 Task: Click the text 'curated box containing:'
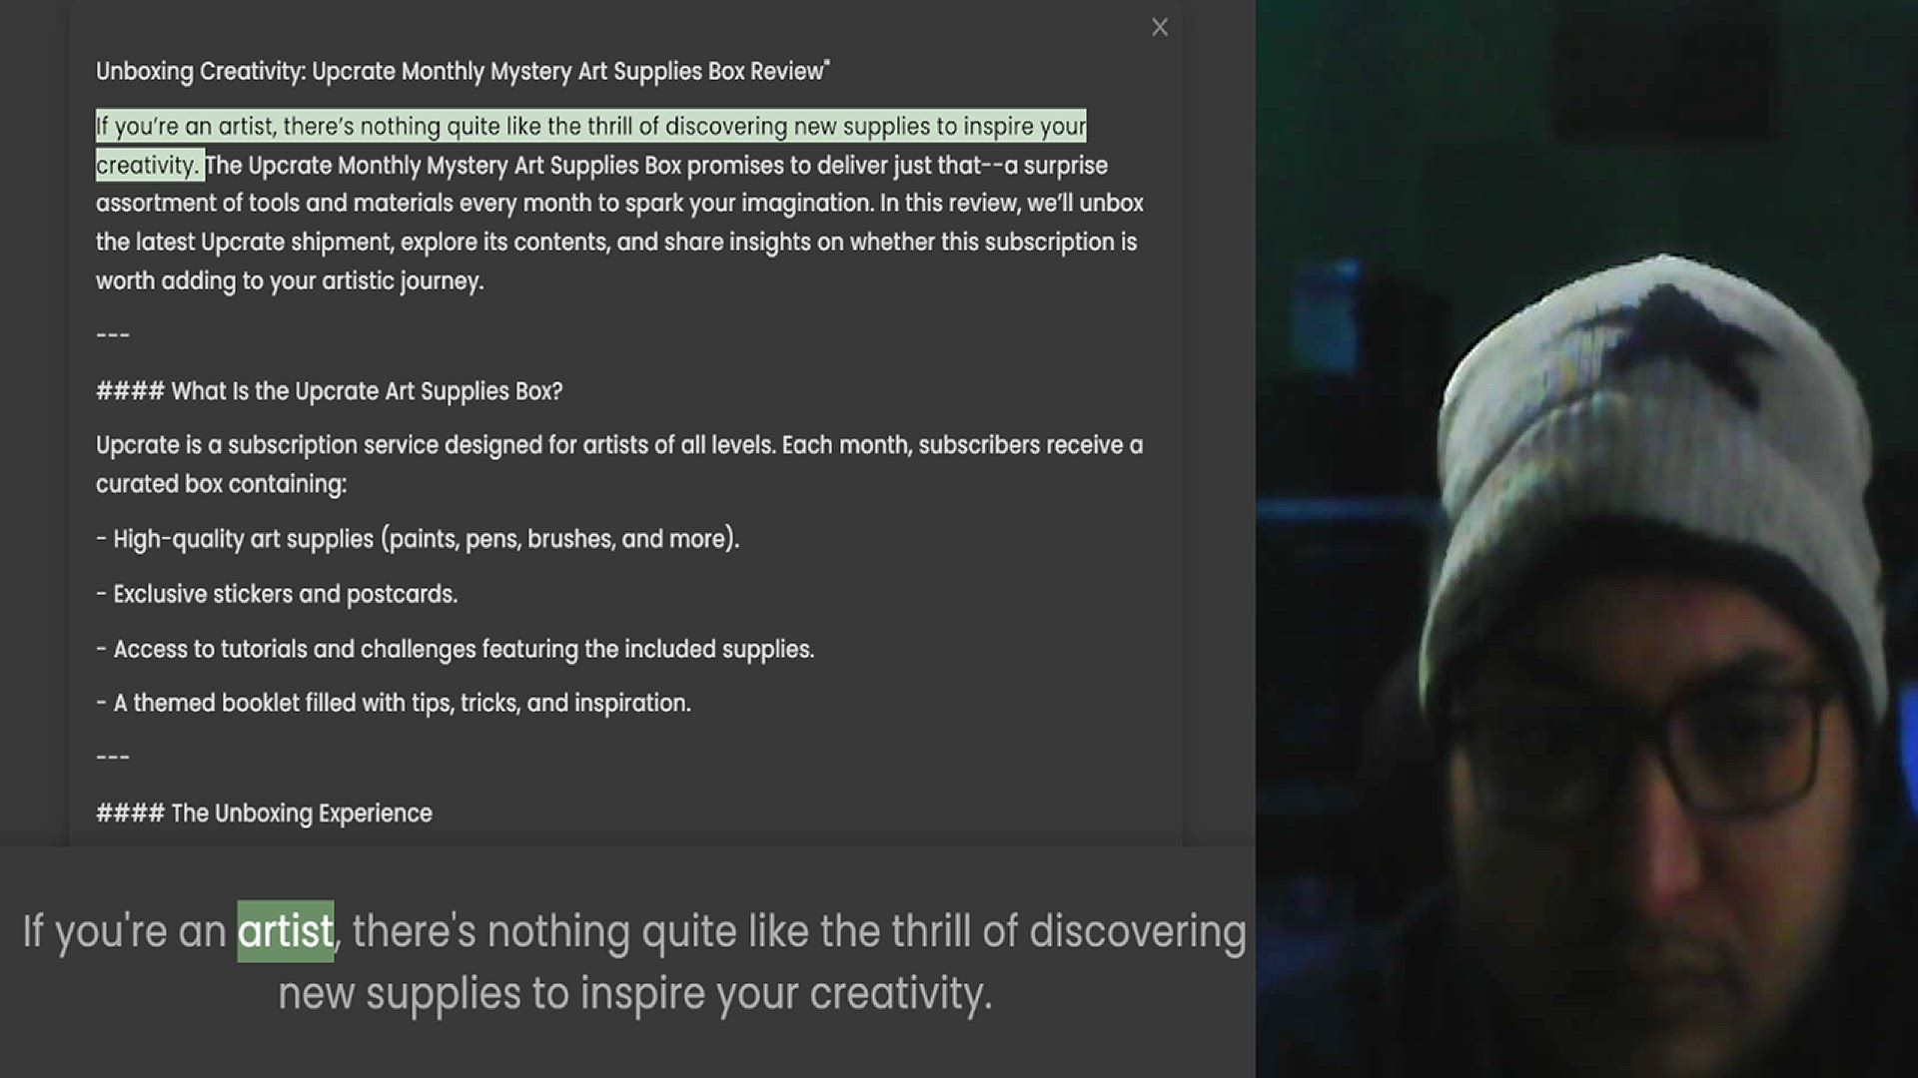click(x=222, y=484)
